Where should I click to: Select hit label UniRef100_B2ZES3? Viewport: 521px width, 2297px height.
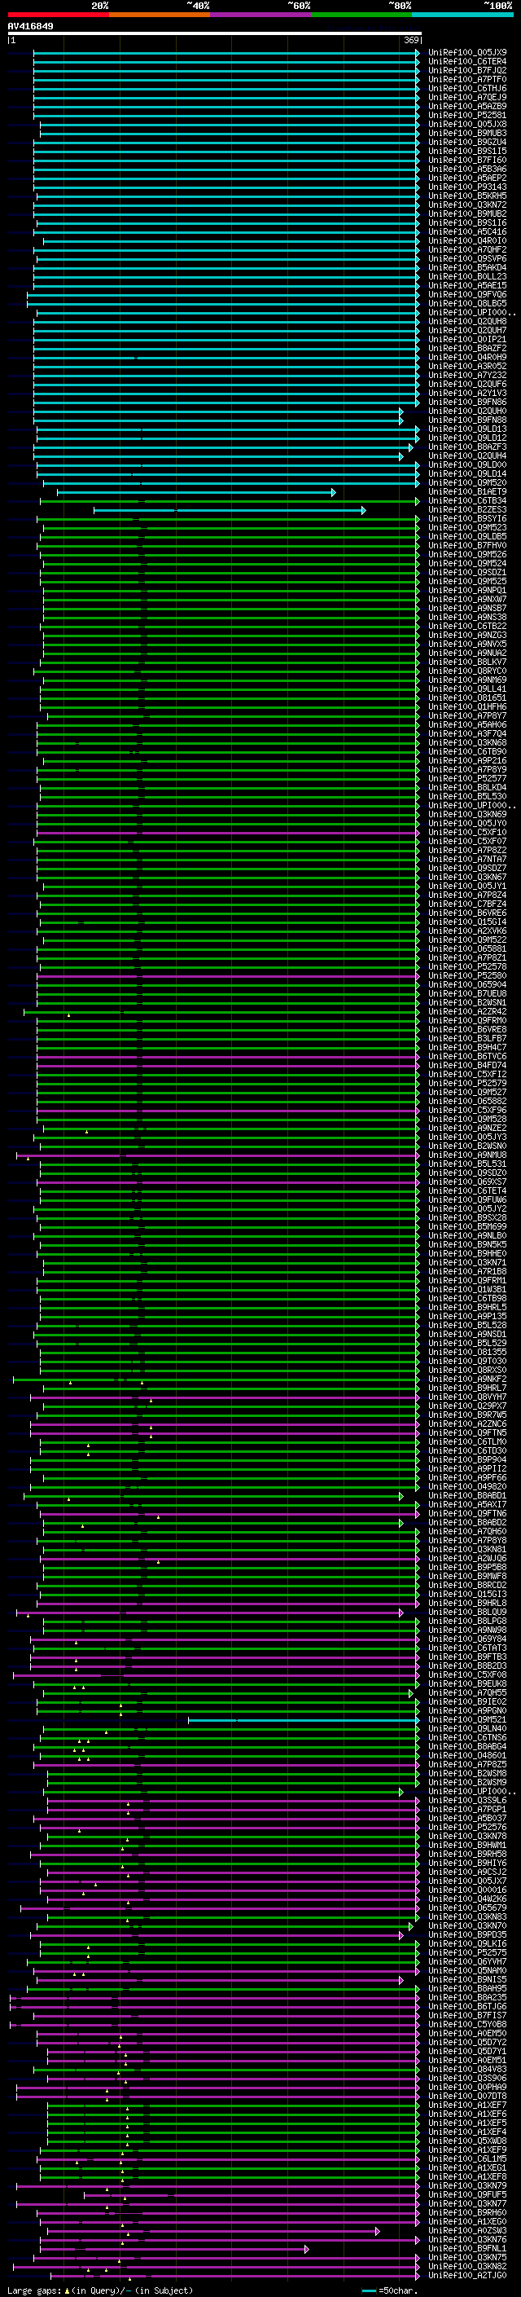[x=467, y=510]
